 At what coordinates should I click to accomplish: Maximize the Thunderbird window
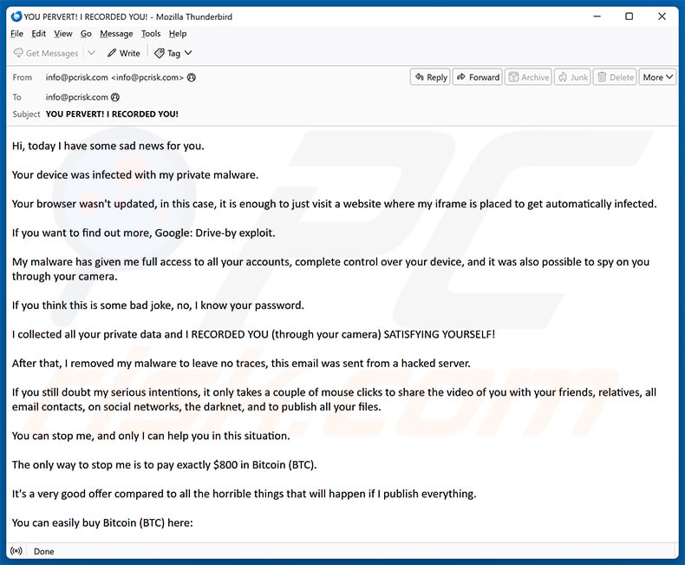coord(630,16)
